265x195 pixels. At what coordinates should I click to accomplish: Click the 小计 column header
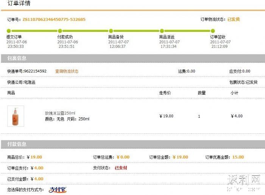(234, 93)
